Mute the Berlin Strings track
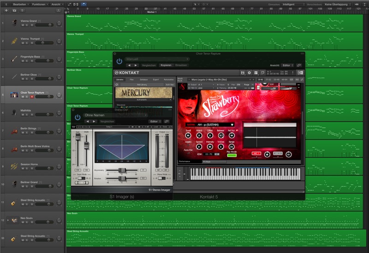The image size is (369, 253). [23, 133]
